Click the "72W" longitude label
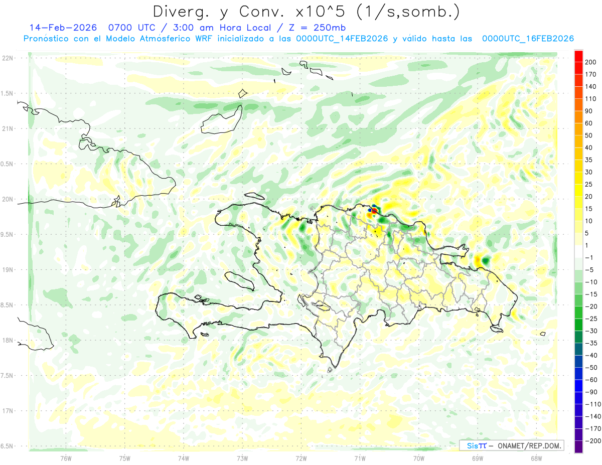This screenshot has width=602, height=465. pos(301,457)
